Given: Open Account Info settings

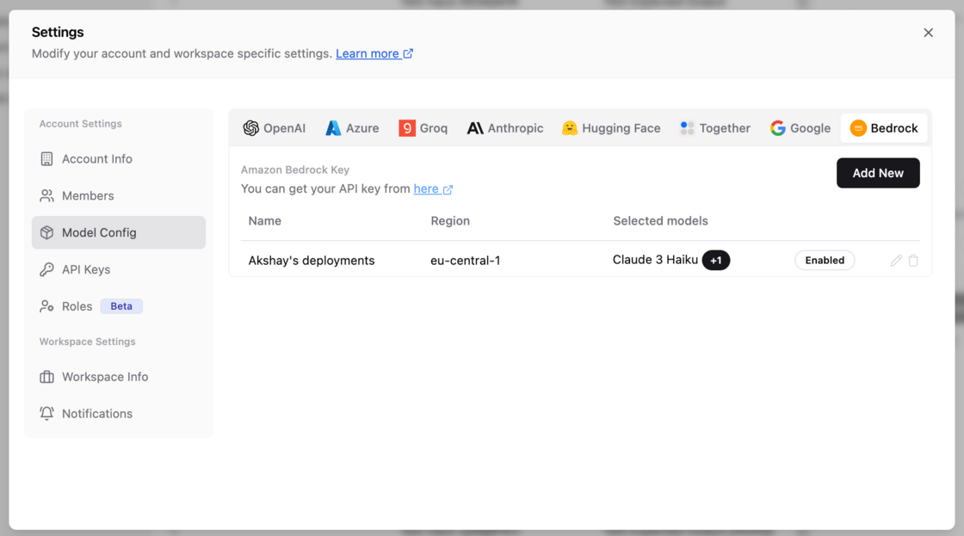Looking at the screenshot, I should pyautogui.click(x=119, y=158).
